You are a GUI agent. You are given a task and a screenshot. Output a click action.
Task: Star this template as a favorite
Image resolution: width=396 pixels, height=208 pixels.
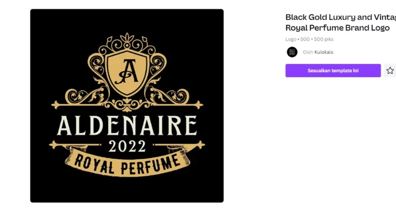tap(390, 70)
